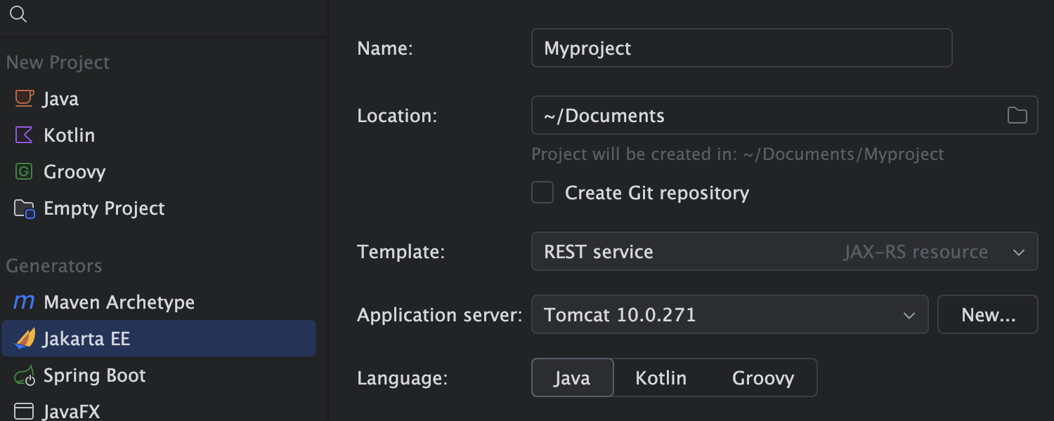1054x421 pixels.
Task: Click New... to add application server
Action: click(x=987, y=315)
